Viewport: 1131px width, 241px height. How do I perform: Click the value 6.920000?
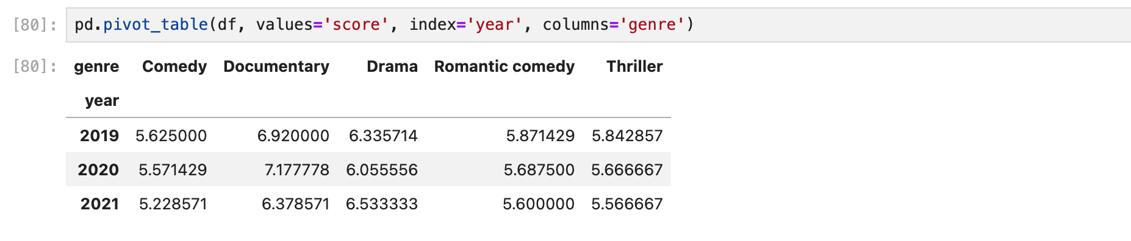pyautogui.click(x=293, y=135)
